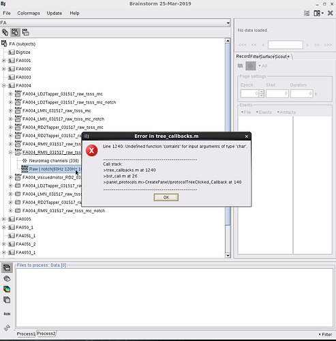336x341 pixels.
Task: Expand the FA0002 subject node
Action: click(3, 69)
